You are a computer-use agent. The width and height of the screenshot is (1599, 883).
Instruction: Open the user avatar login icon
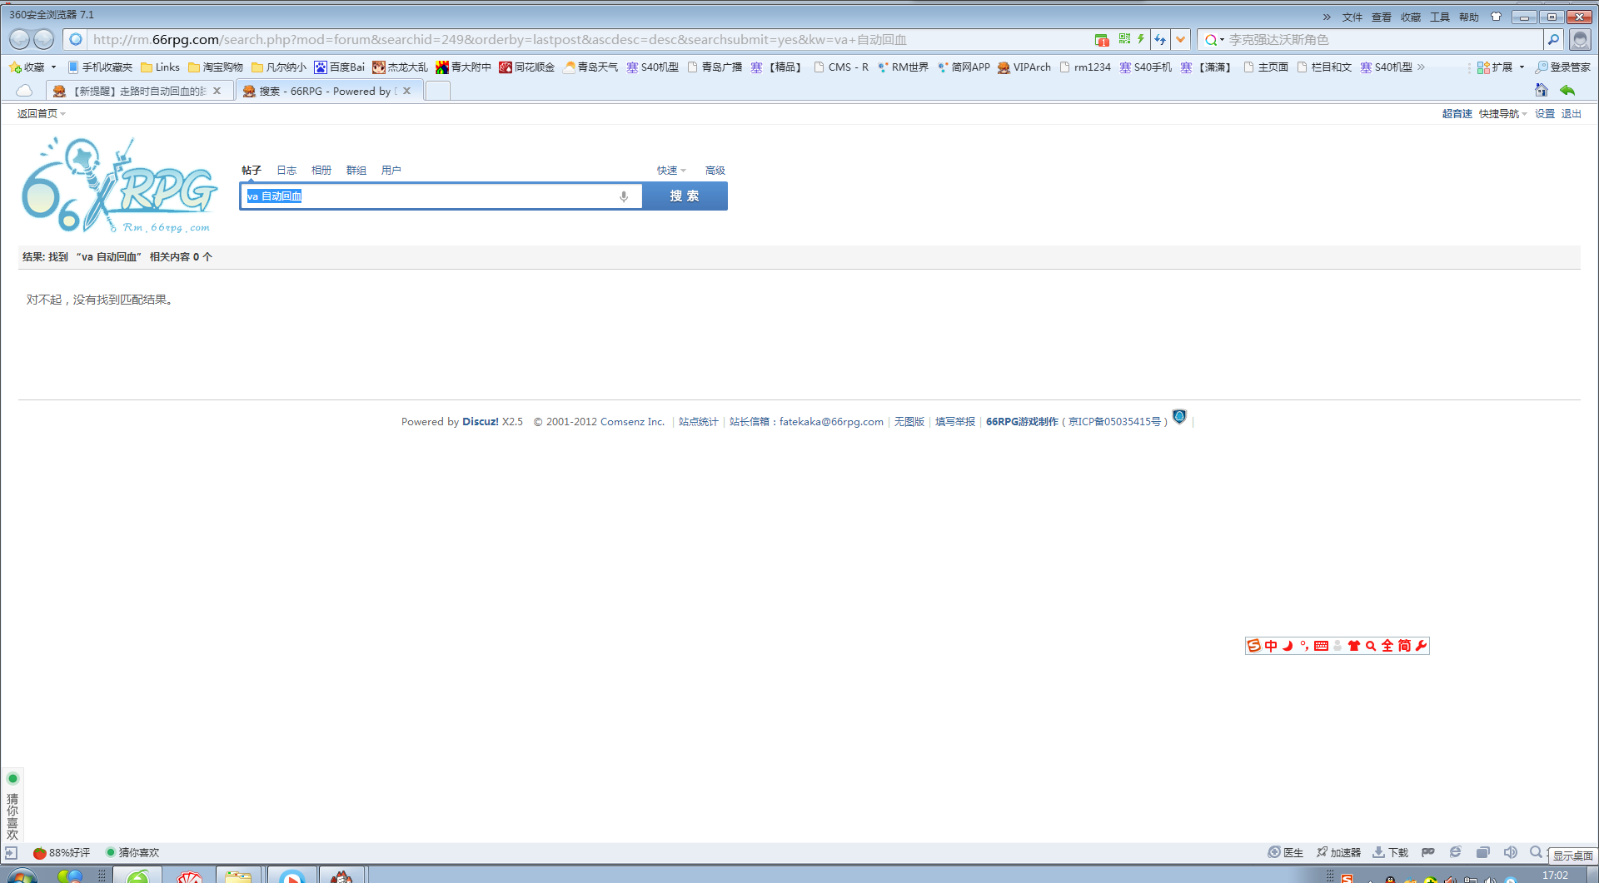pyautogui.click(x=1579, y=39)
